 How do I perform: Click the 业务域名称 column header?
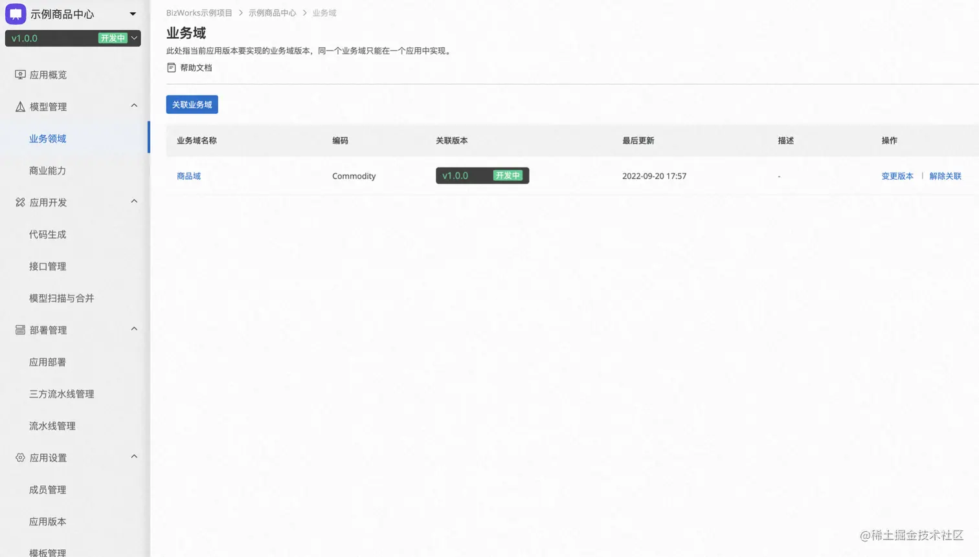coord(196,140)
